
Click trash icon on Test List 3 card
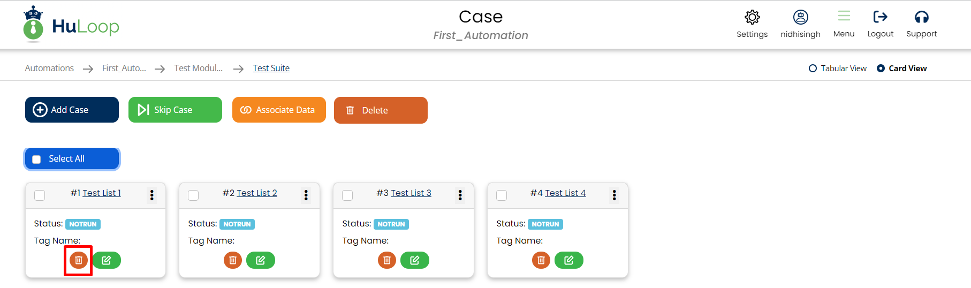386,260
